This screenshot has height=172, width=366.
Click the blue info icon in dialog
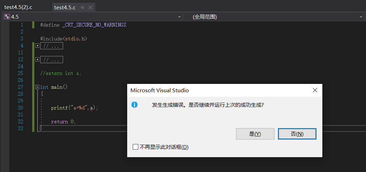134,105
